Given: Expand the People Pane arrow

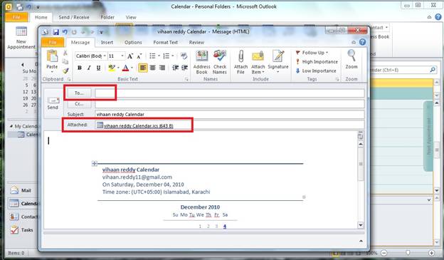Looking at the screenshot, I should (361, 241).
